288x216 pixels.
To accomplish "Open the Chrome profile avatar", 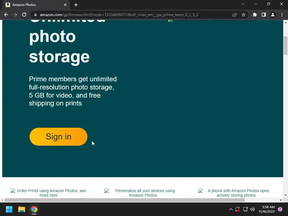I will point(273,15).
